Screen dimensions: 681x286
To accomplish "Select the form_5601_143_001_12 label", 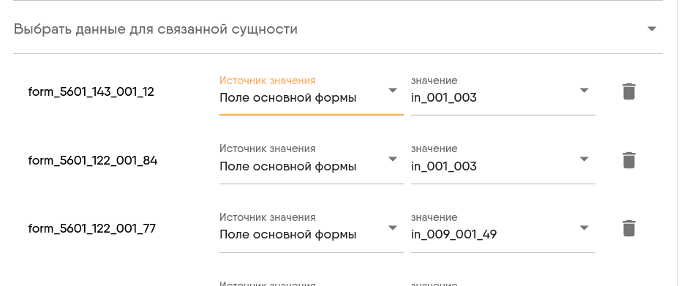I will pos(91,92).
